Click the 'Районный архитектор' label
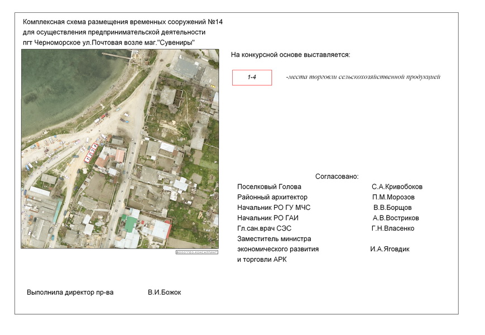This screenshot has height=335, width=485. pyautogui.click(x=272, y=197)
